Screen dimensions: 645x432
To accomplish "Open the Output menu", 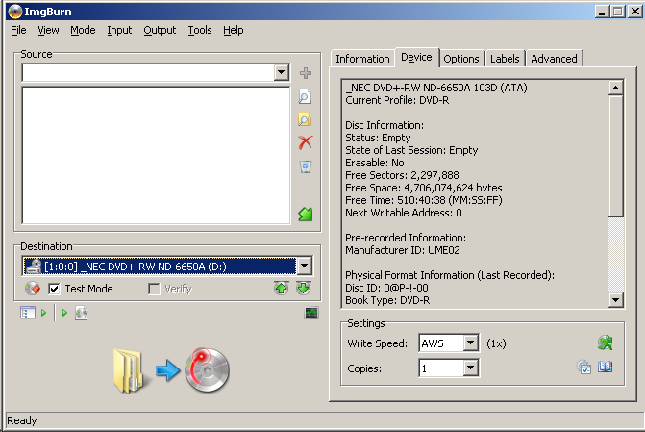I will pyautogui.click(x=160, y=30).
